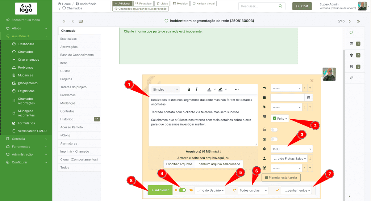Click the Italic formatting icon
371x201 pixels.
tap(196, 89)
